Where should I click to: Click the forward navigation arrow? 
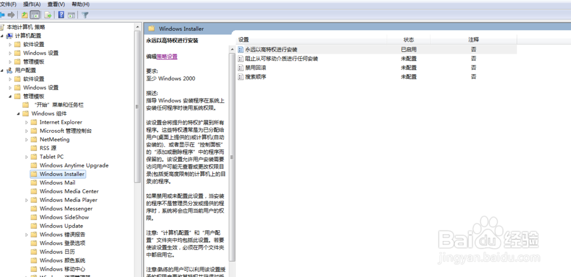point(11,15)
